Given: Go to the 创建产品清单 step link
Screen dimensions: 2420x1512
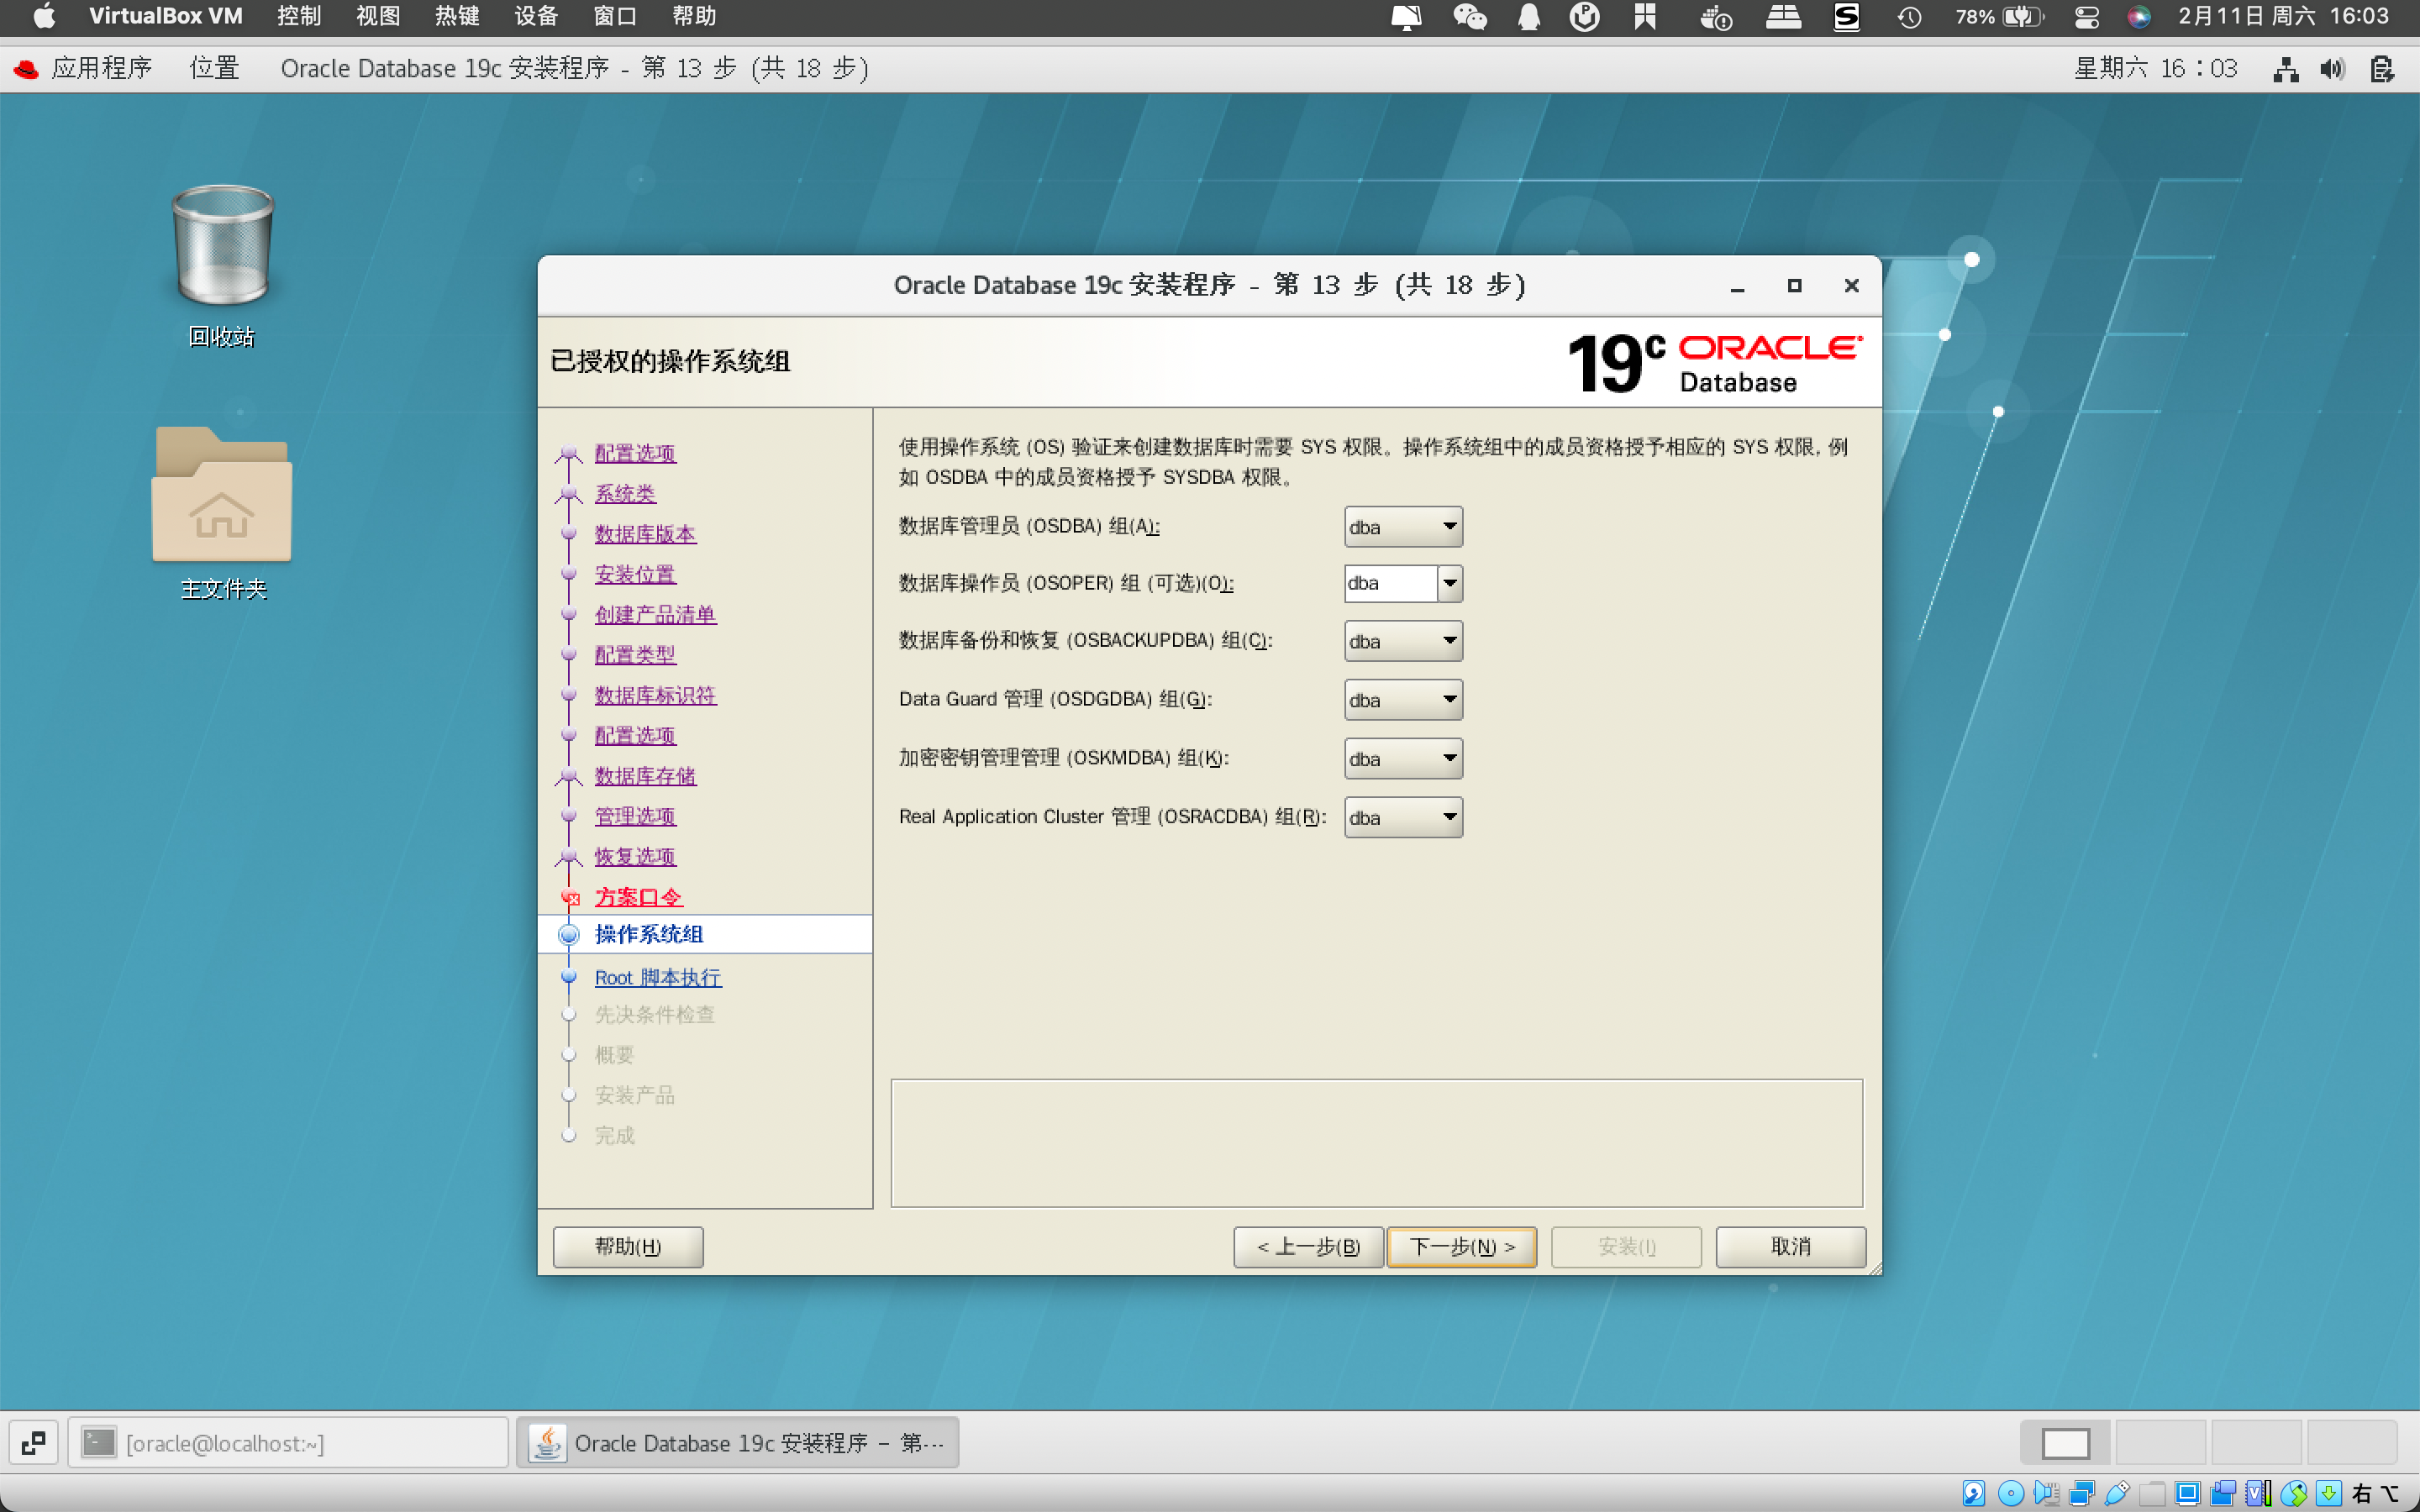Looking at the screenshot, I should pos(655,614).
